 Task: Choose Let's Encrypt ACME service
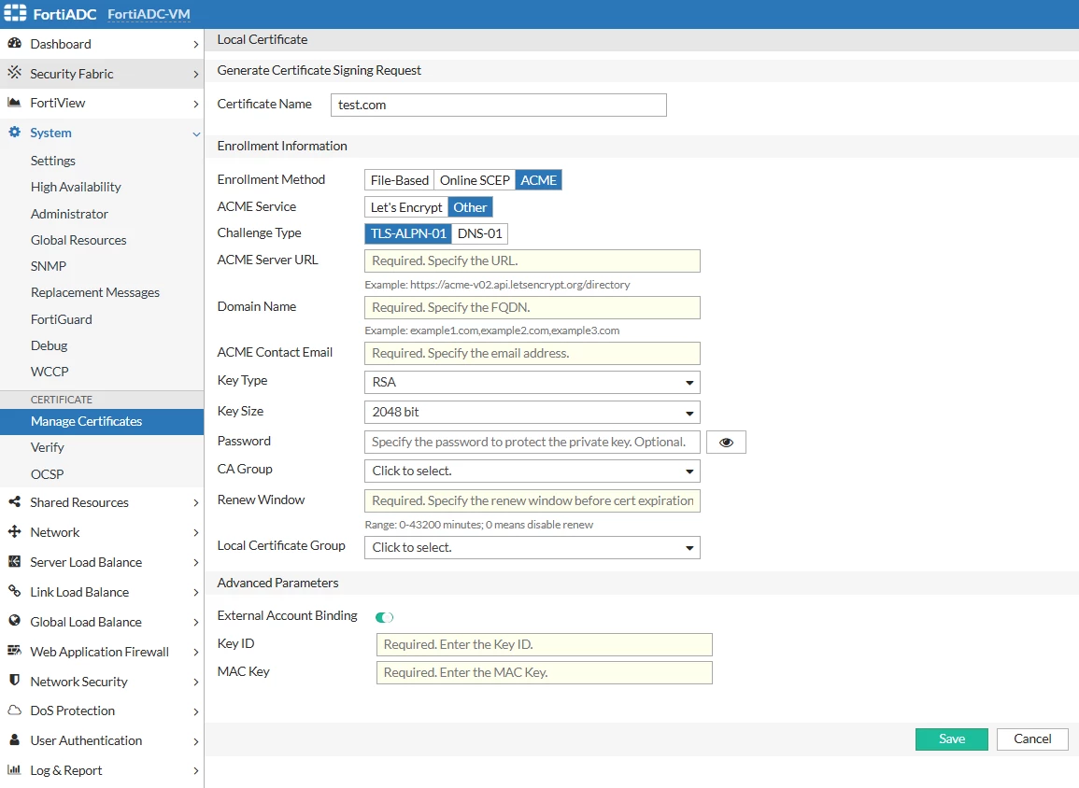point(406,207)
